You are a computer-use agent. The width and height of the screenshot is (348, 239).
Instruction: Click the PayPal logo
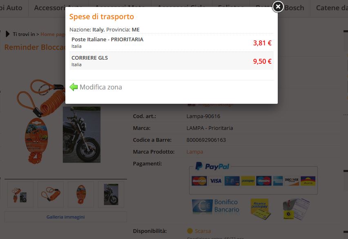pos(212,166)
